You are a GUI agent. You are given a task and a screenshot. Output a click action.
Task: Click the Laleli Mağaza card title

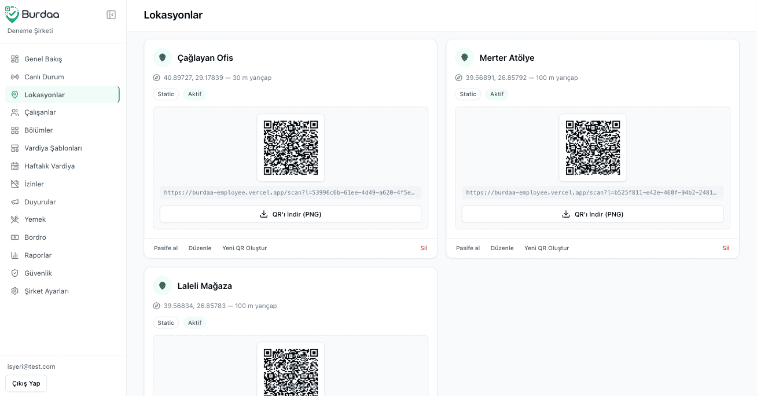pos(205,286)
